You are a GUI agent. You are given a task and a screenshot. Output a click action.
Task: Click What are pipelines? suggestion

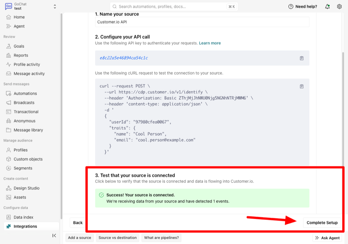coord(161,238)
